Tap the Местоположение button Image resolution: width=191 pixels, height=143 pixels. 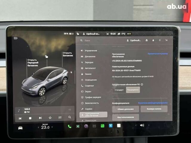126,117
